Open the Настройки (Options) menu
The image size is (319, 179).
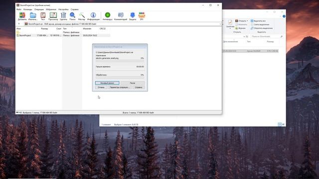[x=63, y=9]
